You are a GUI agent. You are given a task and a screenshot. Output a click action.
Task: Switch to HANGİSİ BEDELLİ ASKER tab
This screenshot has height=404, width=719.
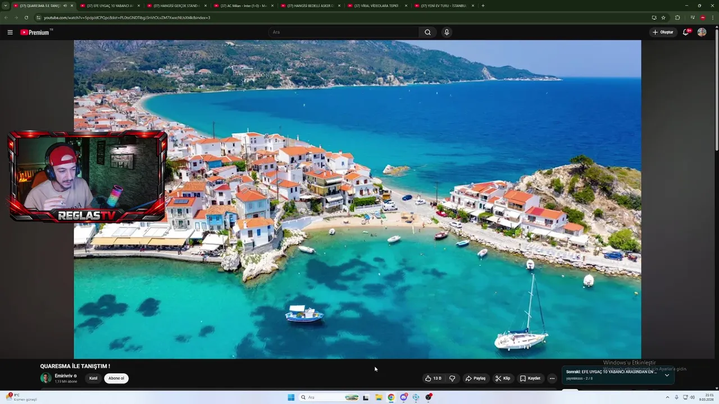310,6
